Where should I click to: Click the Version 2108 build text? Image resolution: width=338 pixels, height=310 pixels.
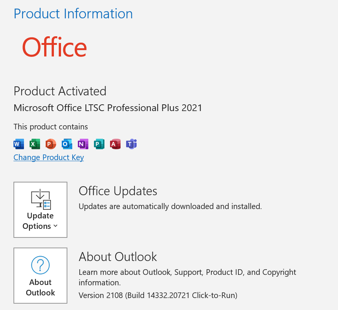[158, 295]
